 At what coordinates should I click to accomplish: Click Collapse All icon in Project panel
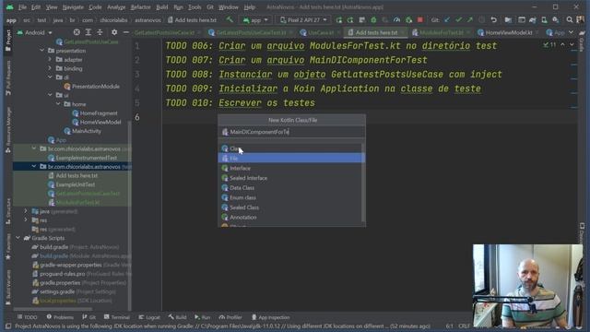point(100,32)
